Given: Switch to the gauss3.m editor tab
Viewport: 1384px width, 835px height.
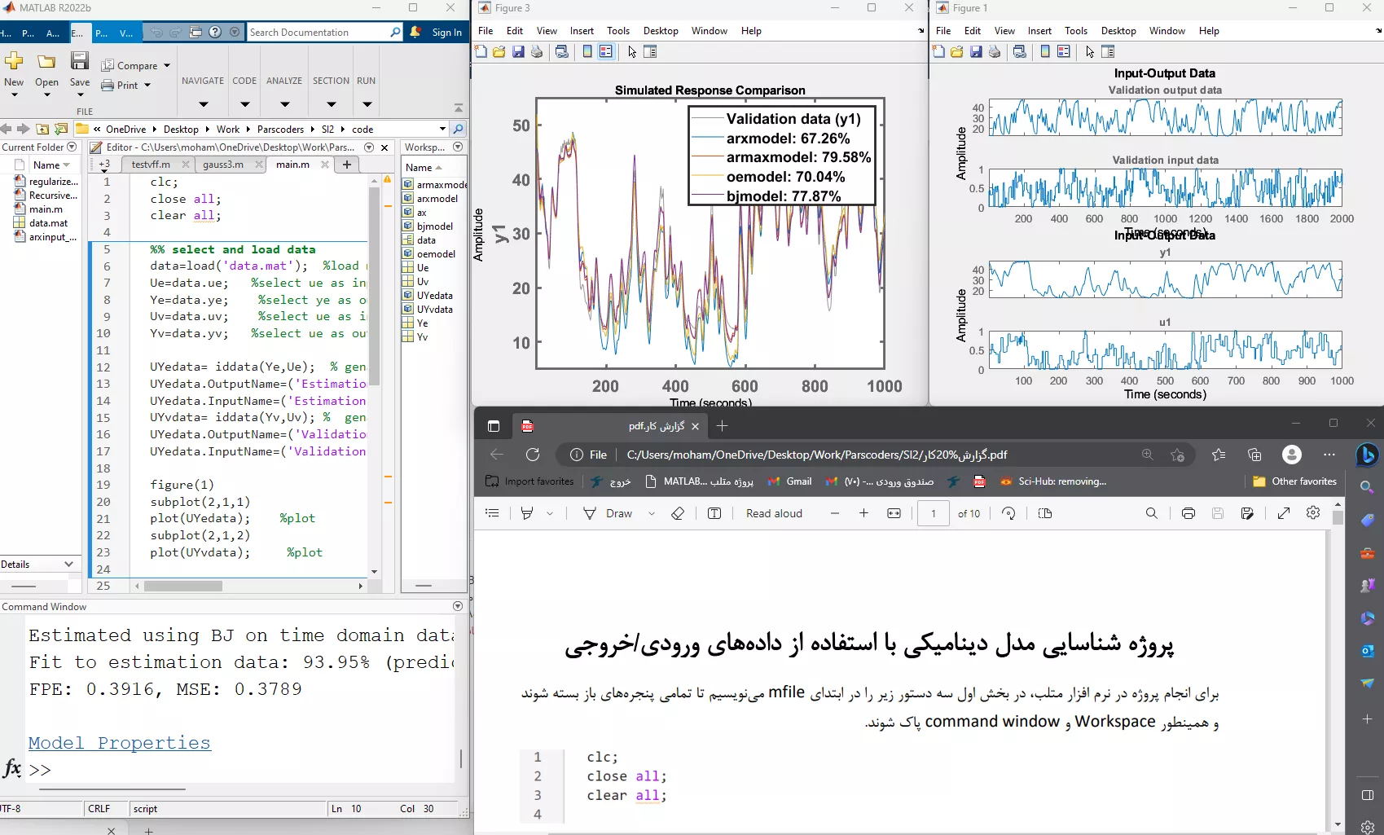Looking at the screenshot, I should [223, 165].
